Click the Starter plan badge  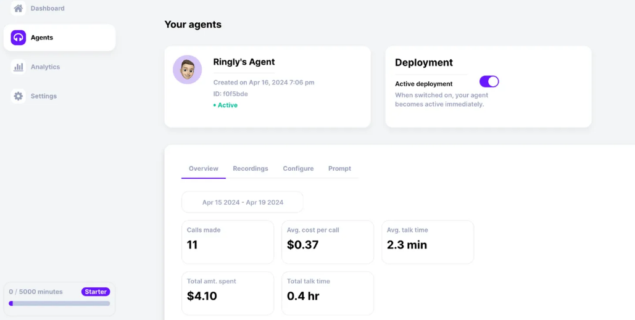[96, 292]
